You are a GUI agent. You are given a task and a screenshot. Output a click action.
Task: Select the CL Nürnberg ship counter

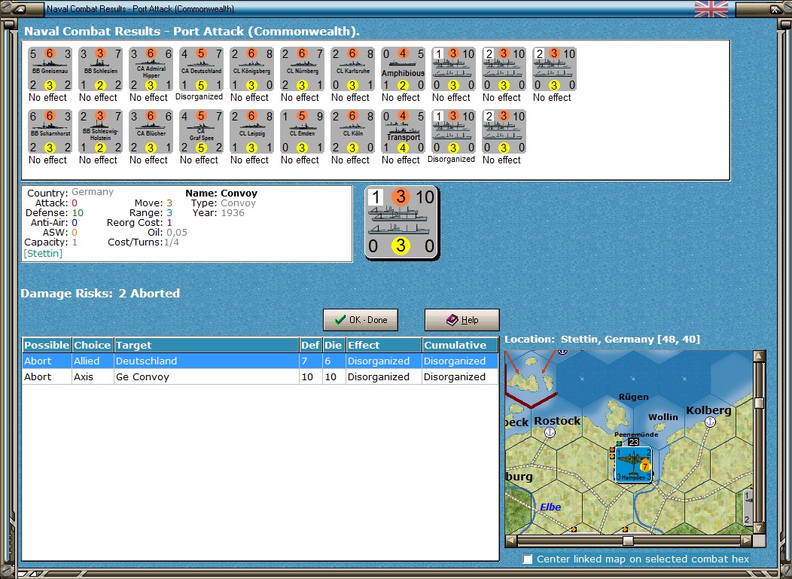click(x=302, y=69)
